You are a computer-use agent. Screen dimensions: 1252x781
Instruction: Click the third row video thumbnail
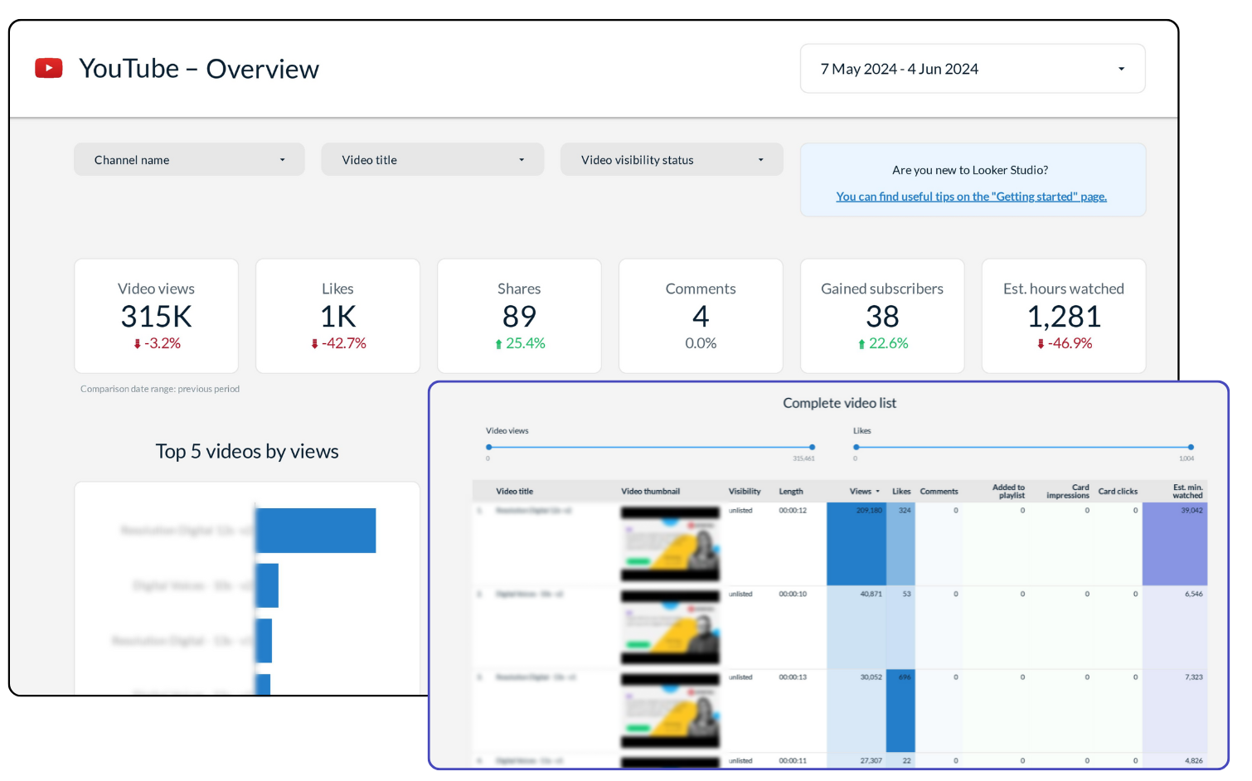670,711
